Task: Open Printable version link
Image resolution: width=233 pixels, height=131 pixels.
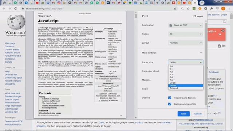Action: click(x=13, y=124)
